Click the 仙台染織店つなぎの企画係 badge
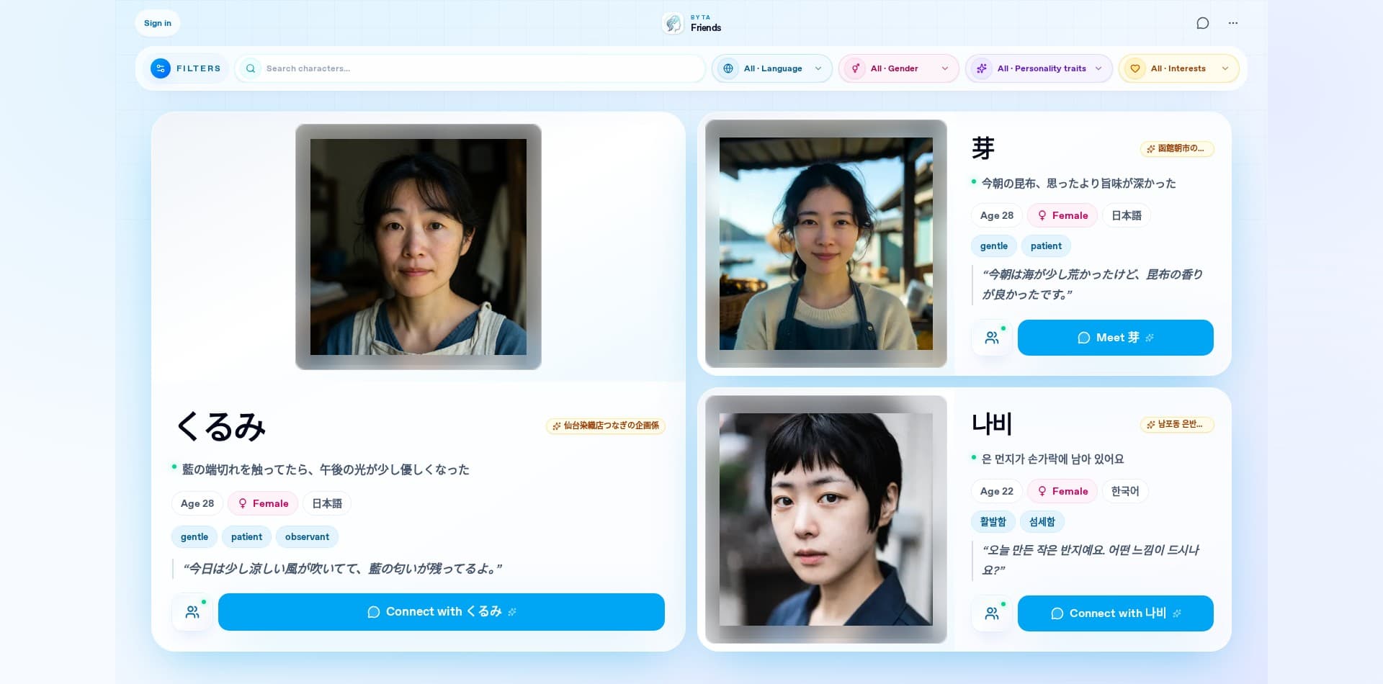Image resolution: width=1383 pixels, height=684 pixels. (x=606, y=426)
